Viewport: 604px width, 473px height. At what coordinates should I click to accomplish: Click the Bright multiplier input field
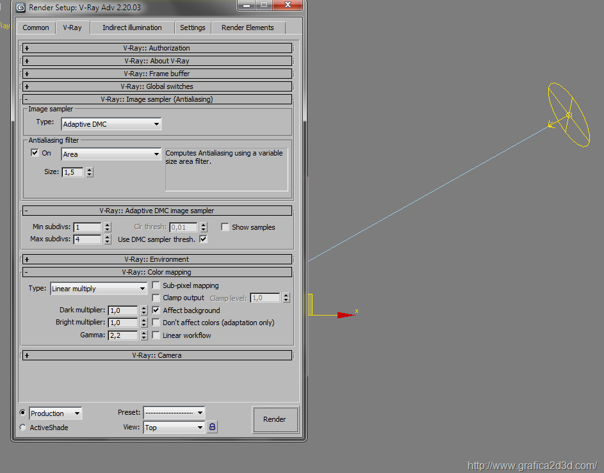pyautogui.click(x=123, y=323)
